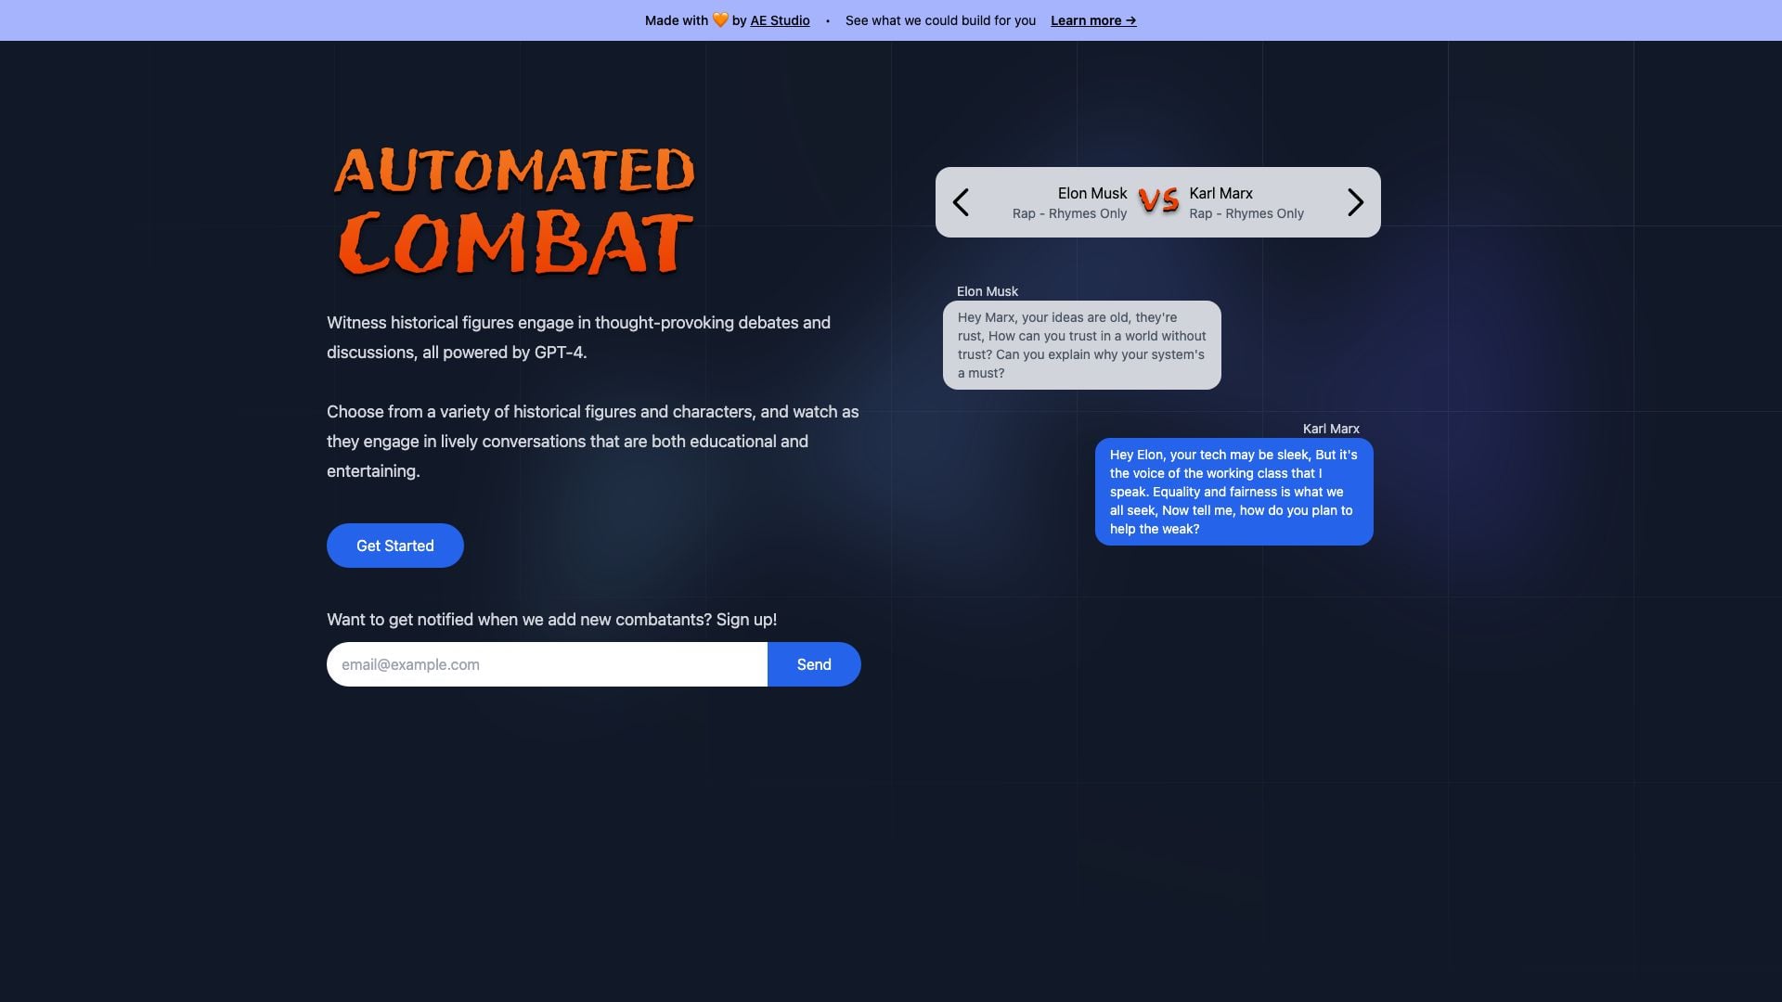Image resolution: width=1782 pixels, height=1002 pixels.
Task: Select Karl Marx name in matchup card
Action: [1220, 193]
